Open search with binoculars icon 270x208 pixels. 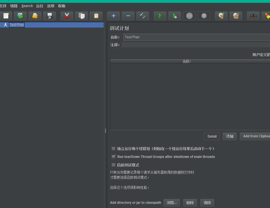(x=253, y=16)
